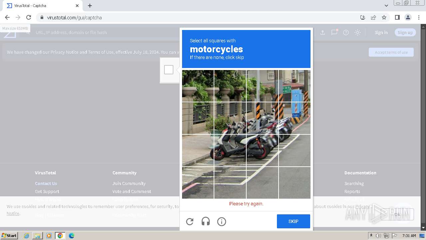The width and height of the screenshot is (426, 240).
Task: Open the Vote and Comment footer link
Action: pyautogui.click(x=132, y=191)
